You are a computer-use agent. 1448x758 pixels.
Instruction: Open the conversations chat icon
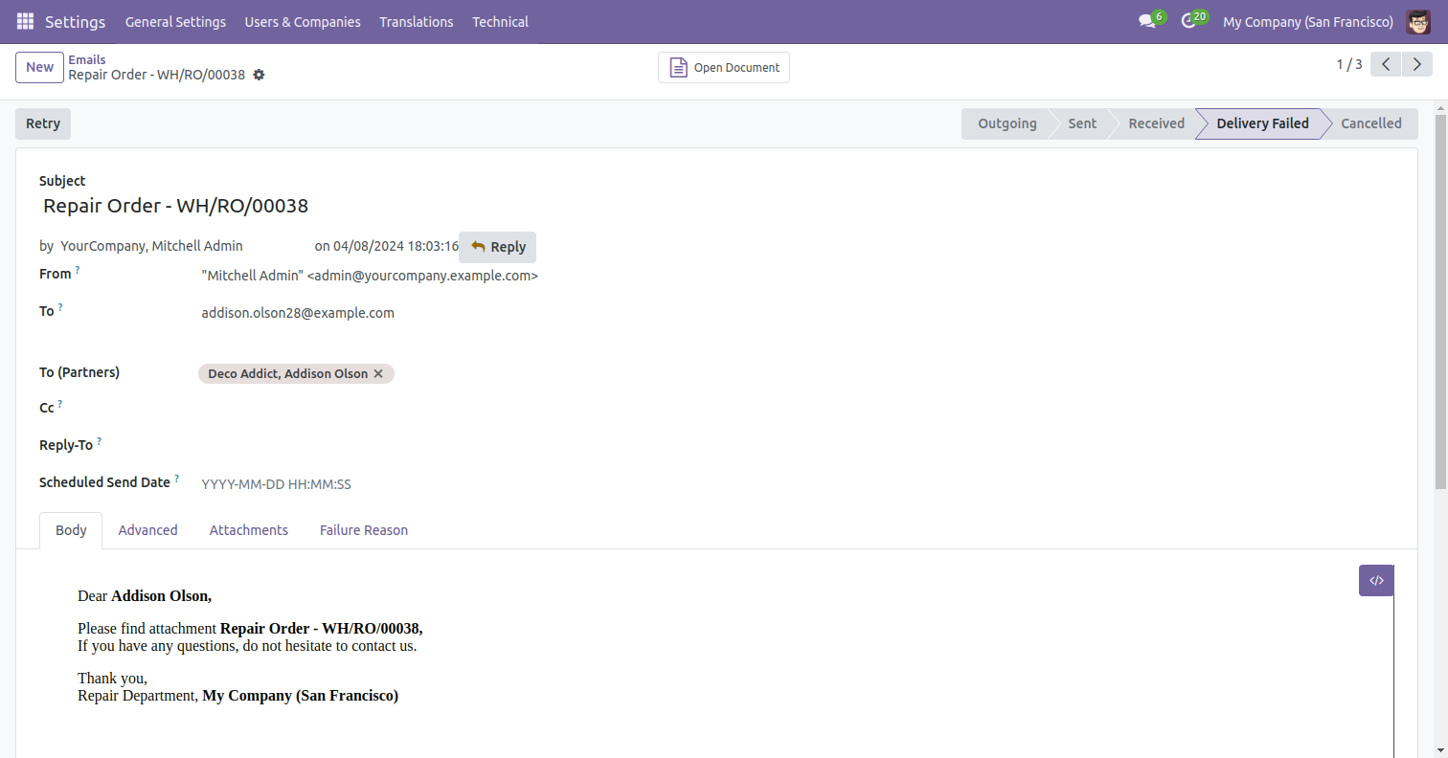tap(1147, 21)
